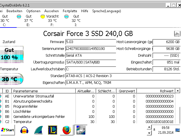Click the Grenzwert column header
The width and height of the screenshot is (181, 136).
[127, 91]
